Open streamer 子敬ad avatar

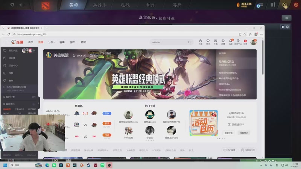(150, 130)
